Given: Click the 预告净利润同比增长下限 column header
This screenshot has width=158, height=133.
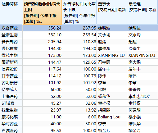Looking at the screenshot, I should 79,12.
